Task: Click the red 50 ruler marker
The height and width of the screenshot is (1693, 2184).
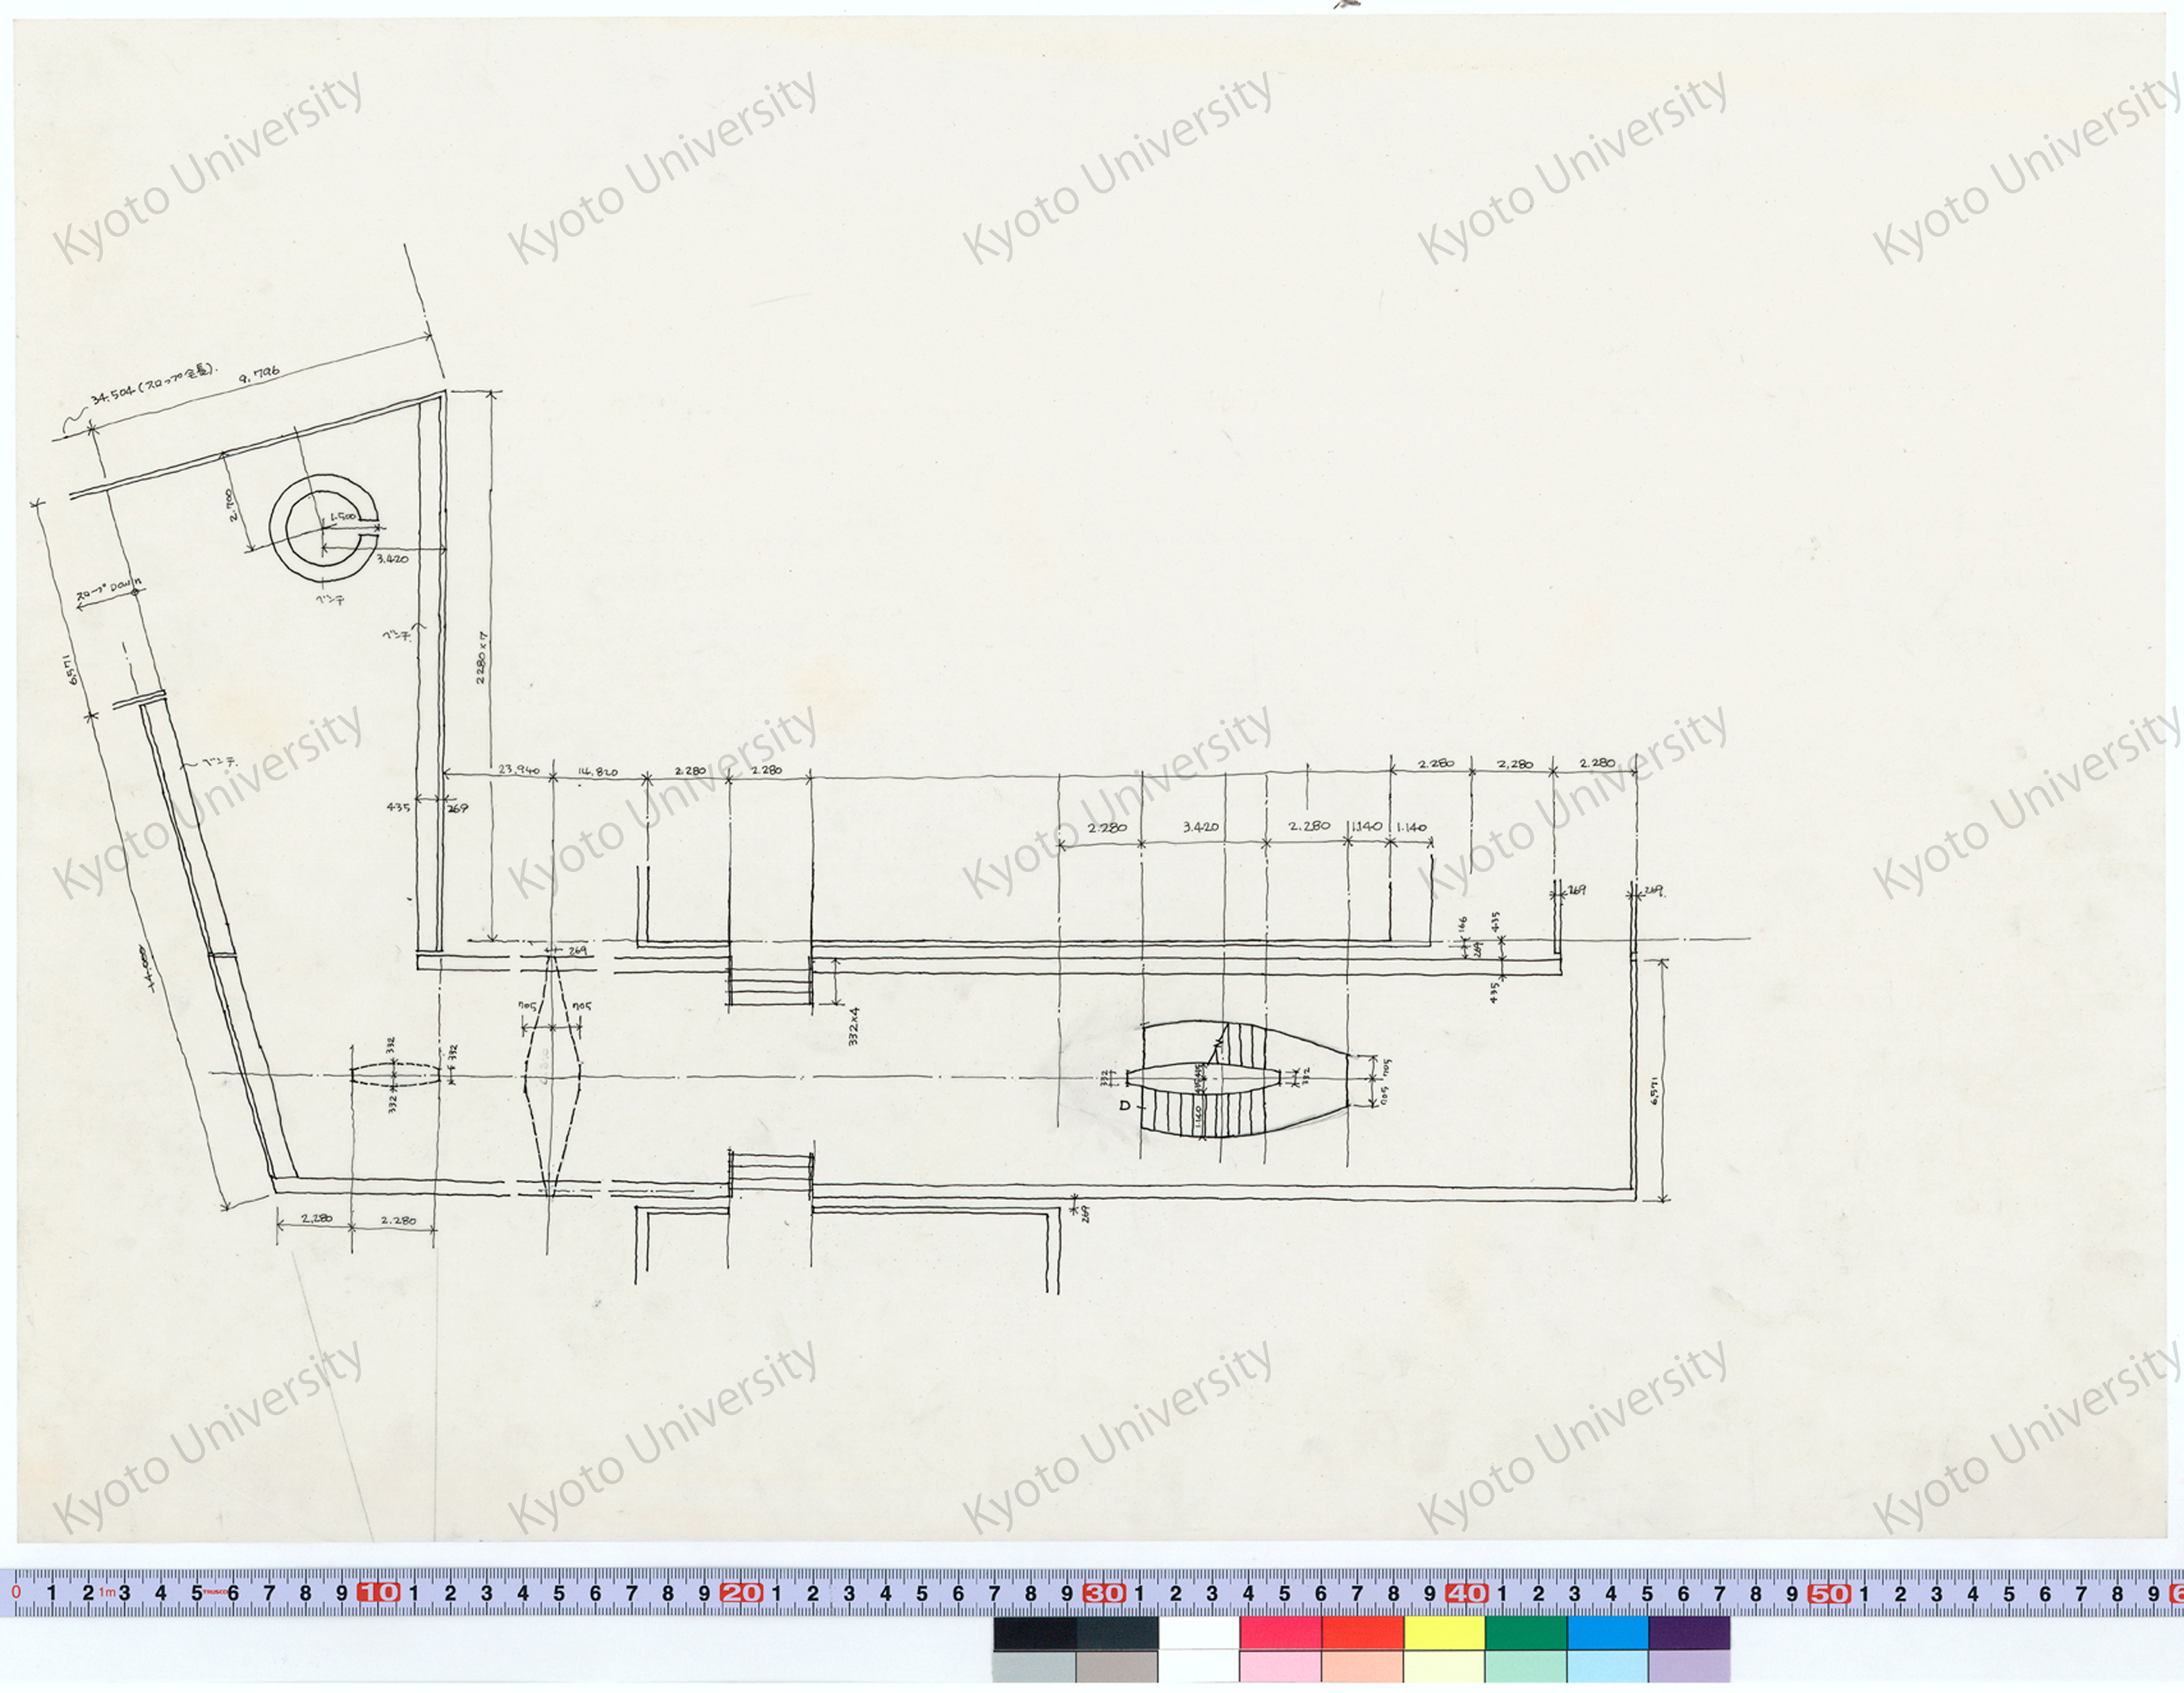Action: 1829,1593
